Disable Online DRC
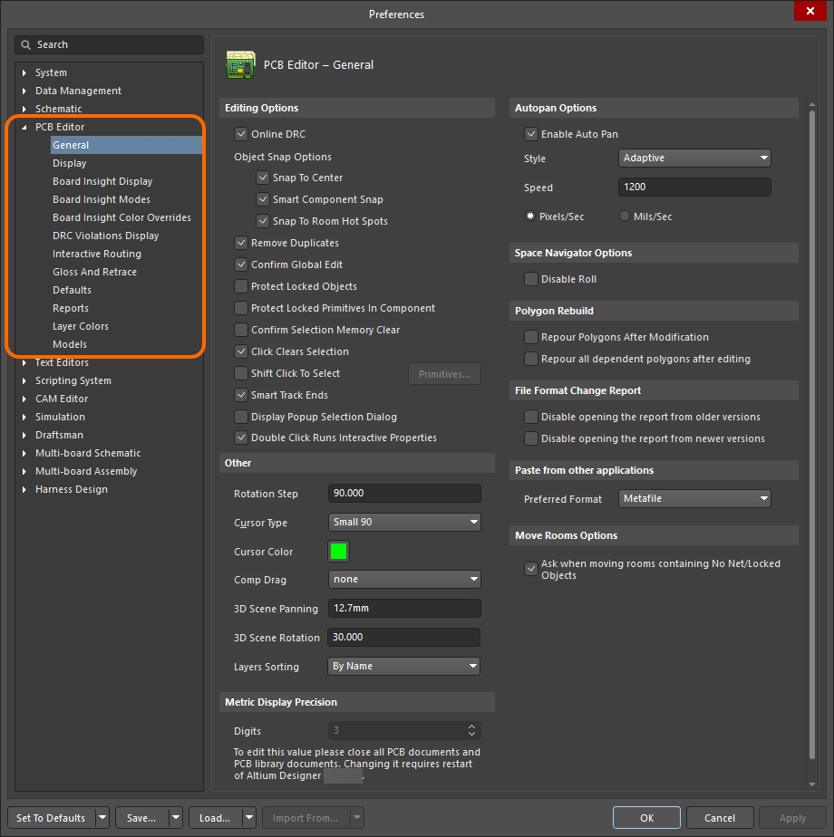 click(x=241, y=131)
